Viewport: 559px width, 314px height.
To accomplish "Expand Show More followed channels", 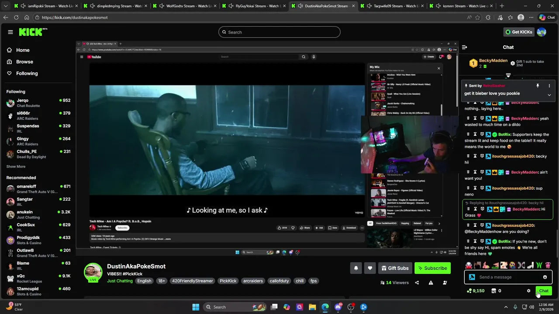I will [16, 167].
